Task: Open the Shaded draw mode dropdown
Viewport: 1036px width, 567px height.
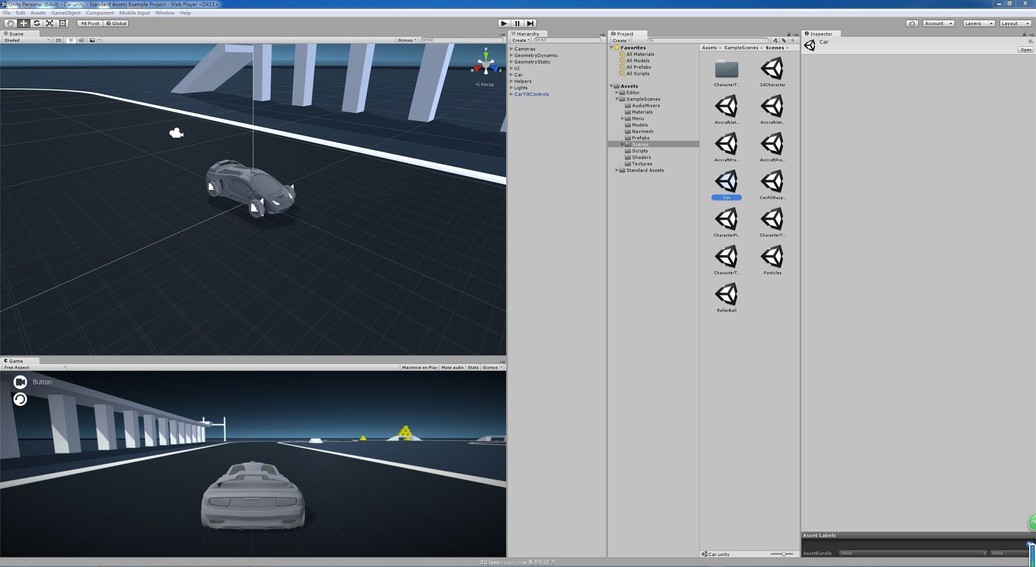Action: pos(26,40)
